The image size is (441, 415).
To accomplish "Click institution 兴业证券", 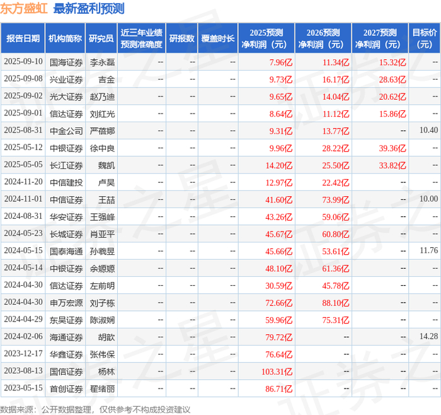I will 66,79.
